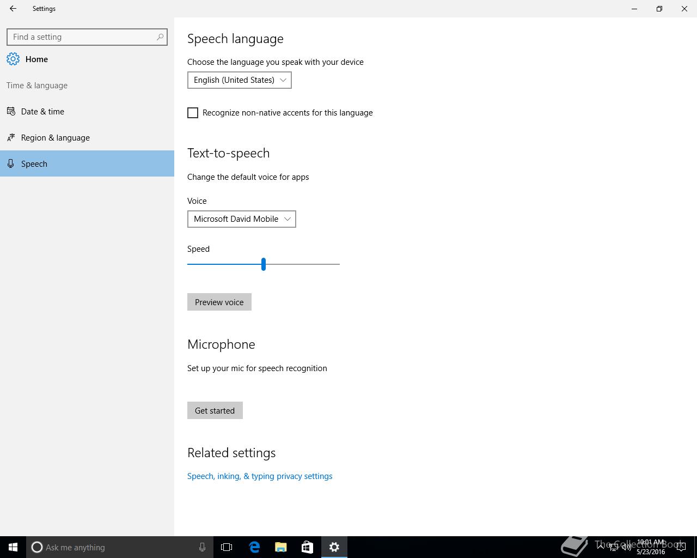Click the search magnifier icon
The height and width of the screenshot is (558, 697).
[x=160, y=37]
